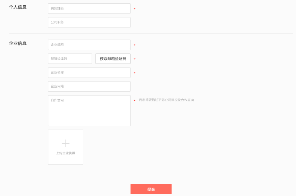Click the 企业邮箱 company email field
The height and width of the screenshot is (196, 296).
pyautogui.click(x=89, y=45)
